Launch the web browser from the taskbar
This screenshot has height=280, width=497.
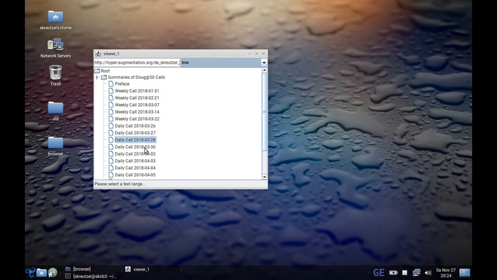pos(53,272)
